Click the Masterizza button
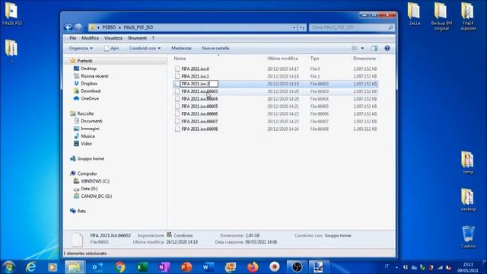The image size is (487, 274). (x=181, y=48)
